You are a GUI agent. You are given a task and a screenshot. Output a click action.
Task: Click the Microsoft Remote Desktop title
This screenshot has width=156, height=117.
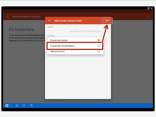pos(26,16)
